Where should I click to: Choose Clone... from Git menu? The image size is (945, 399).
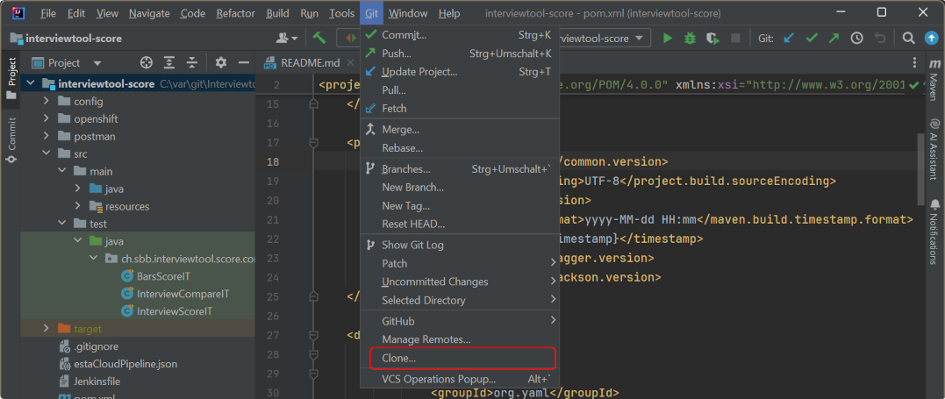460,358
